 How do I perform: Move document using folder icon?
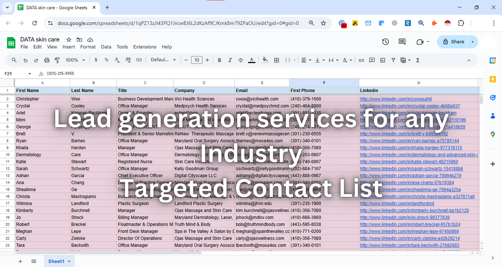(80, 40)
